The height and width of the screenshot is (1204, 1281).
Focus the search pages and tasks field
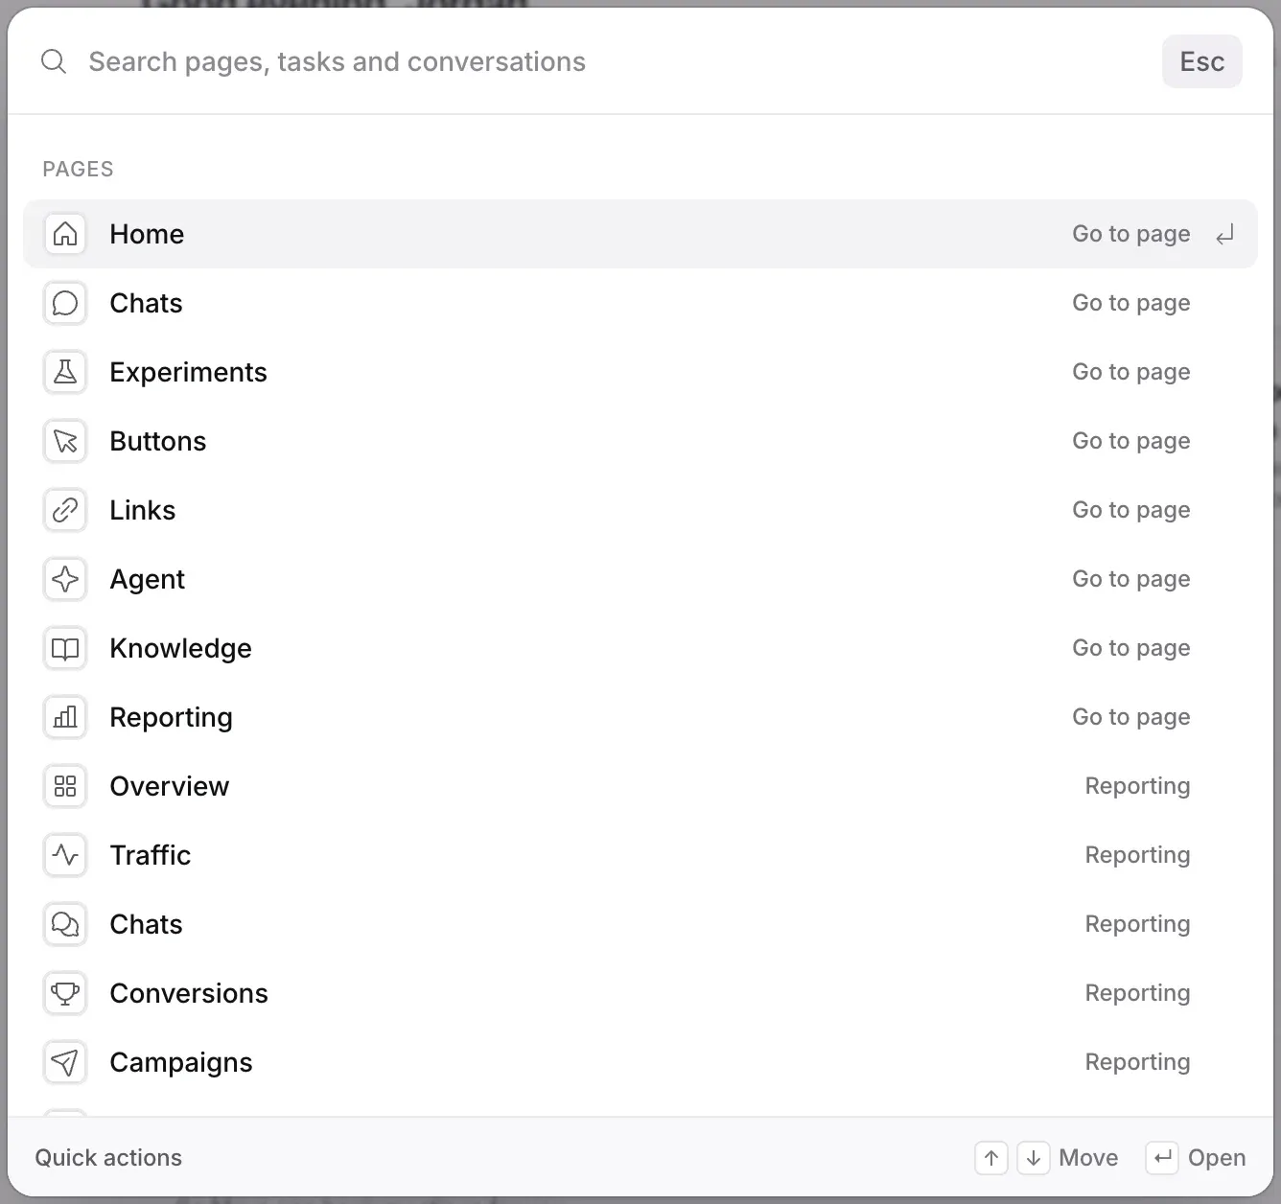tap(614, 61)
